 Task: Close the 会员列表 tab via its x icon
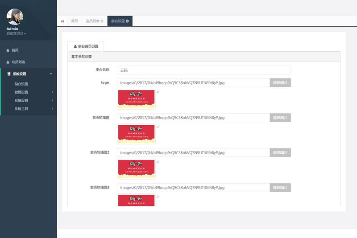click(x=102, y=21)
